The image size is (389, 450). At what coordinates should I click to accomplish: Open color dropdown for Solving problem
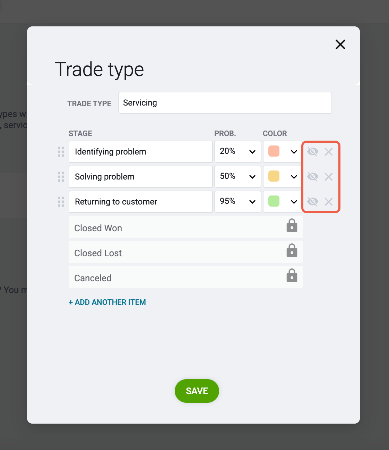pos(283,177)
